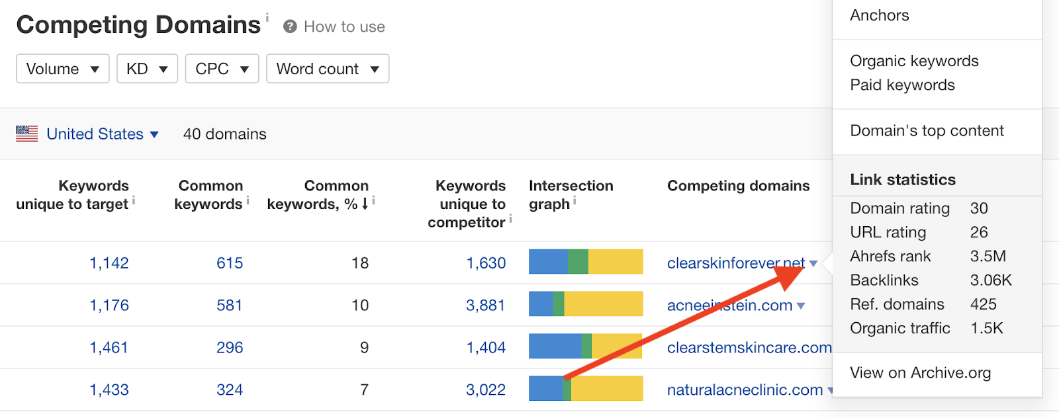1059x418 pixels.
Task: Click the intersection graph bar for clearskinforever.net
Action: tap(586, 261)
